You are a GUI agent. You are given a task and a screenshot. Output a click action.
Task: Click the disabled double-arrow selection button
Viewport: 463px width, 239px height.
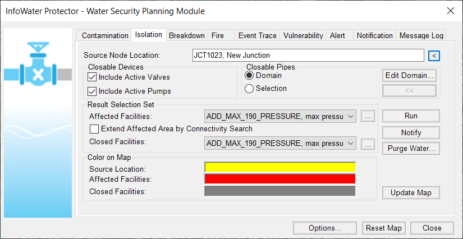pos(409,90)
